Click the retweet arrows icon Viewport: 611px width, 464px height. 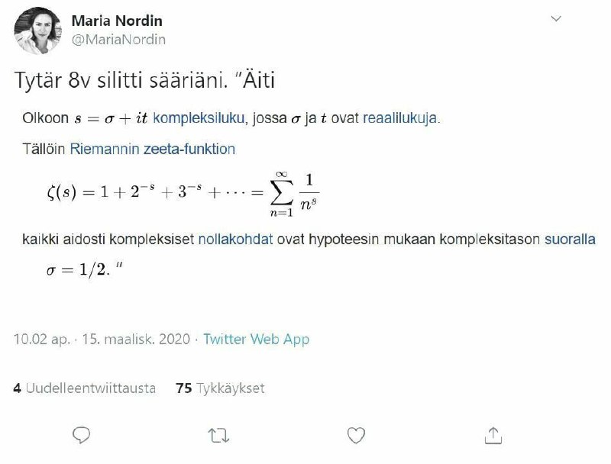coord(218,435)
